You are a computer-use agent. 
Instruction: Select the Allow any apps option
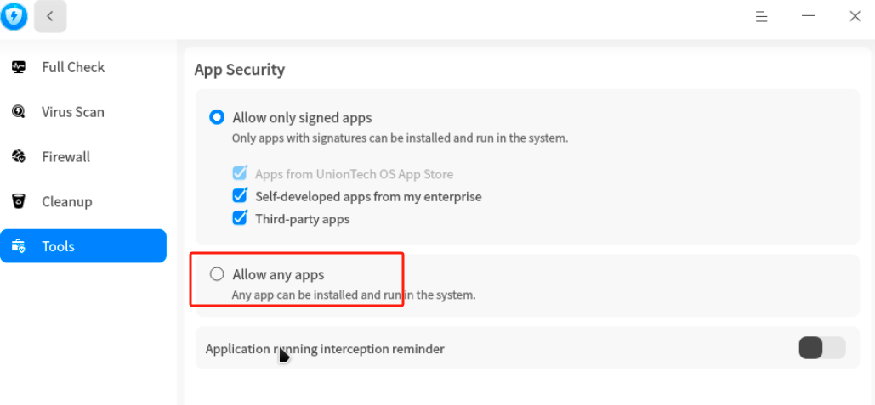tap(217, 274)
